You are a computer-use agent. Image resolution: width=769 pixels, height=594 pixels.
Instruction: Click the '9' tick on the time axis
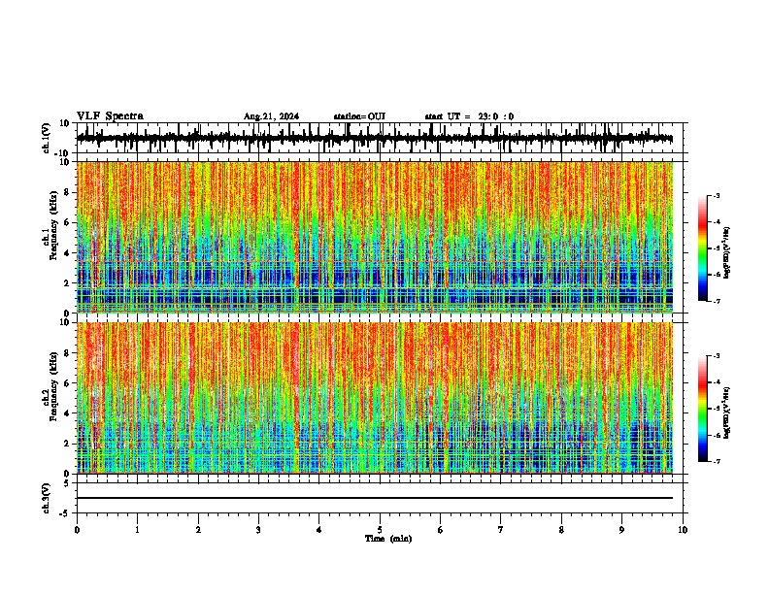[621, 530]
